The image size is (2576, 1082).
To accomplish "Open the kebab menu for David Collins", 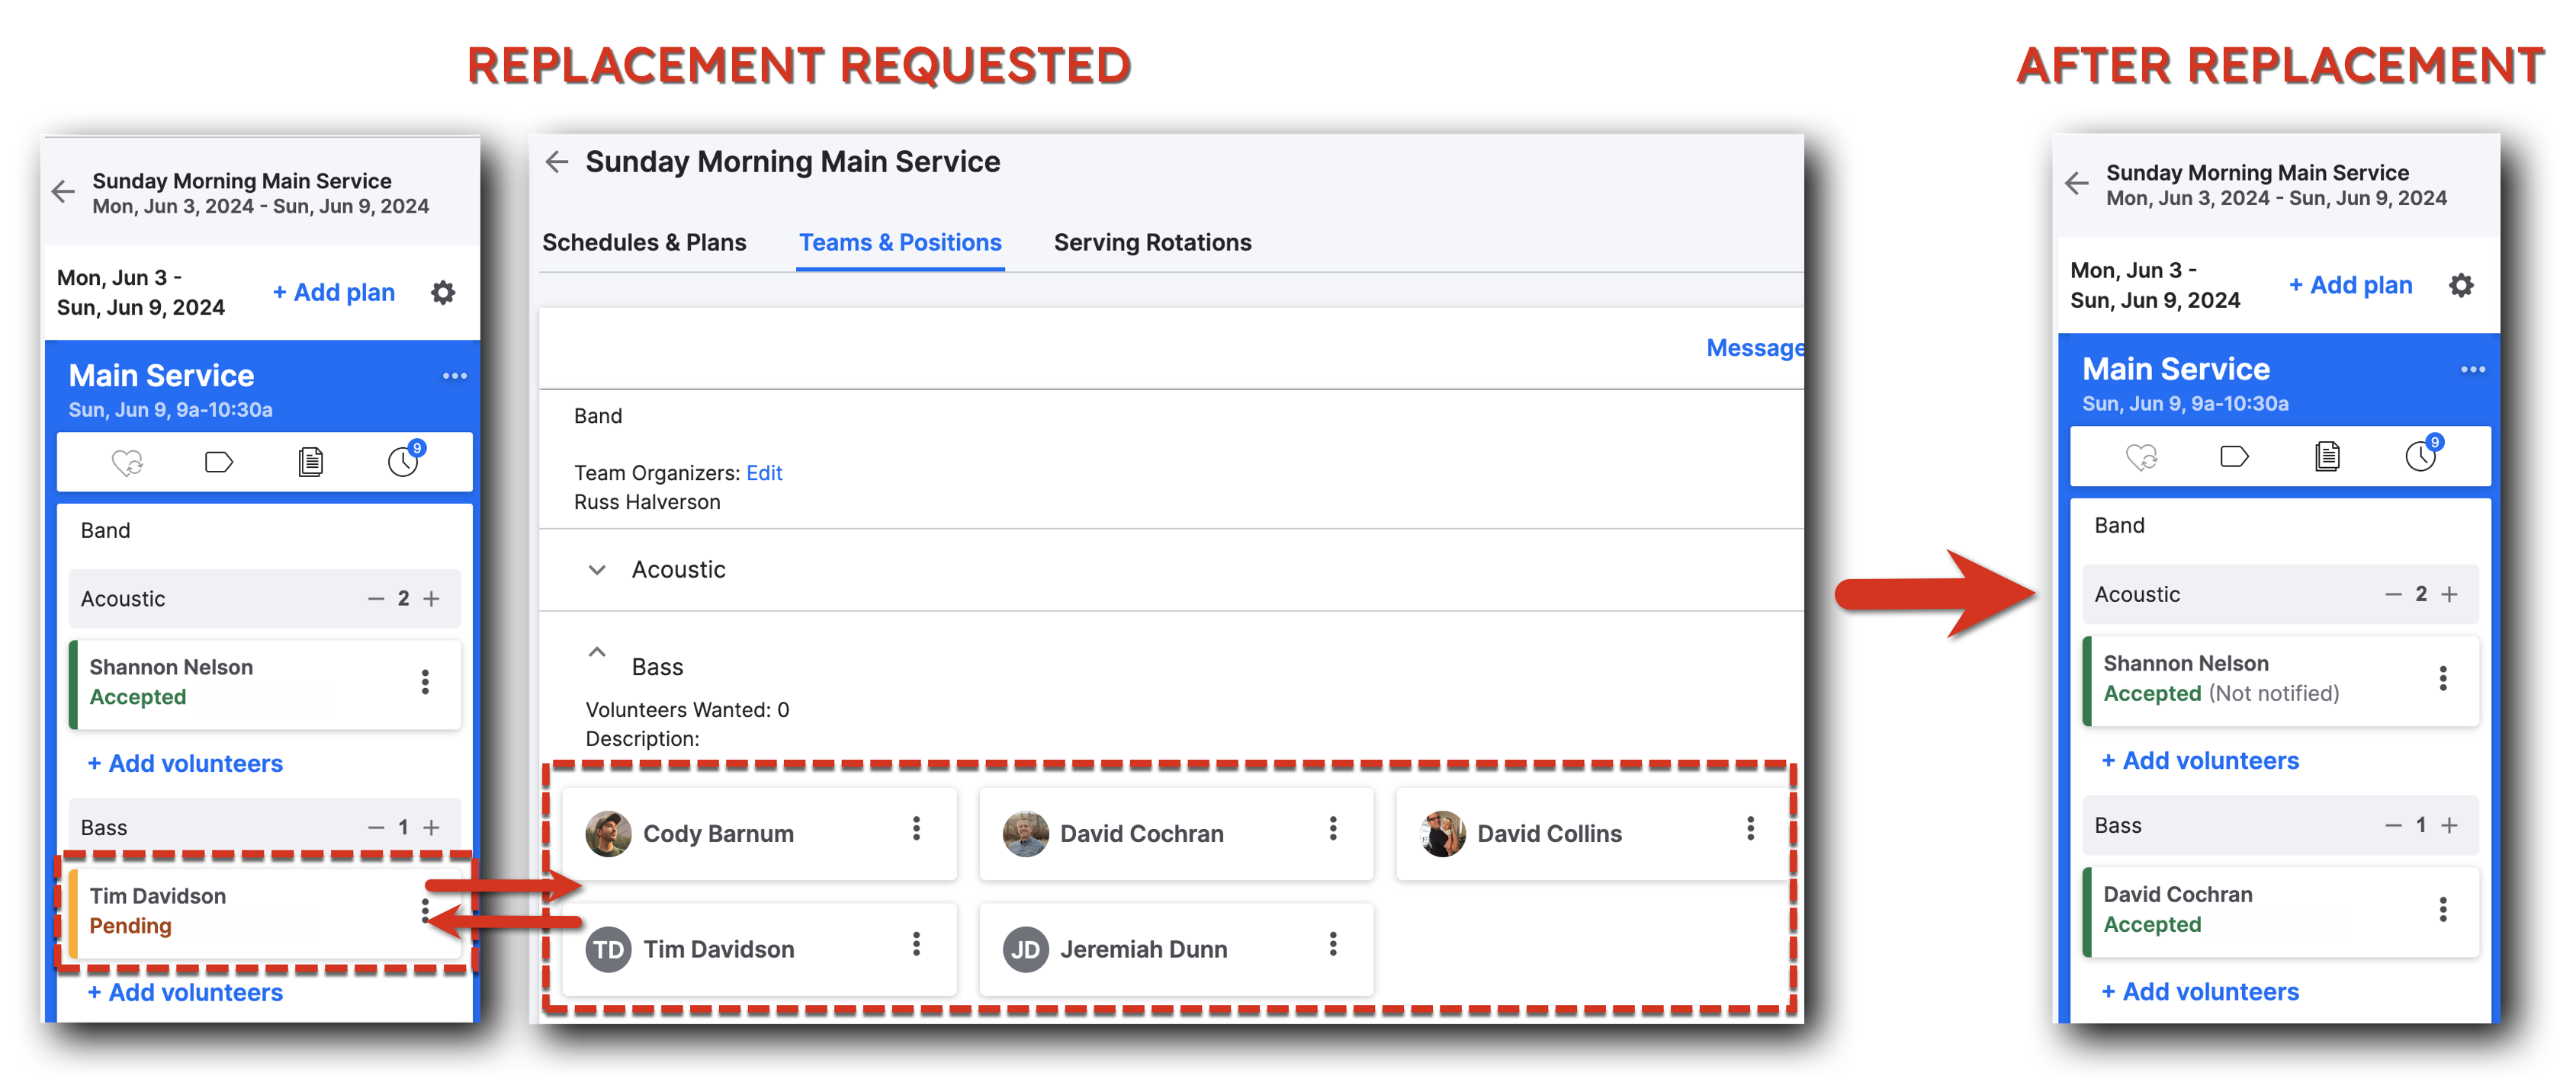I will (1750, 828).
